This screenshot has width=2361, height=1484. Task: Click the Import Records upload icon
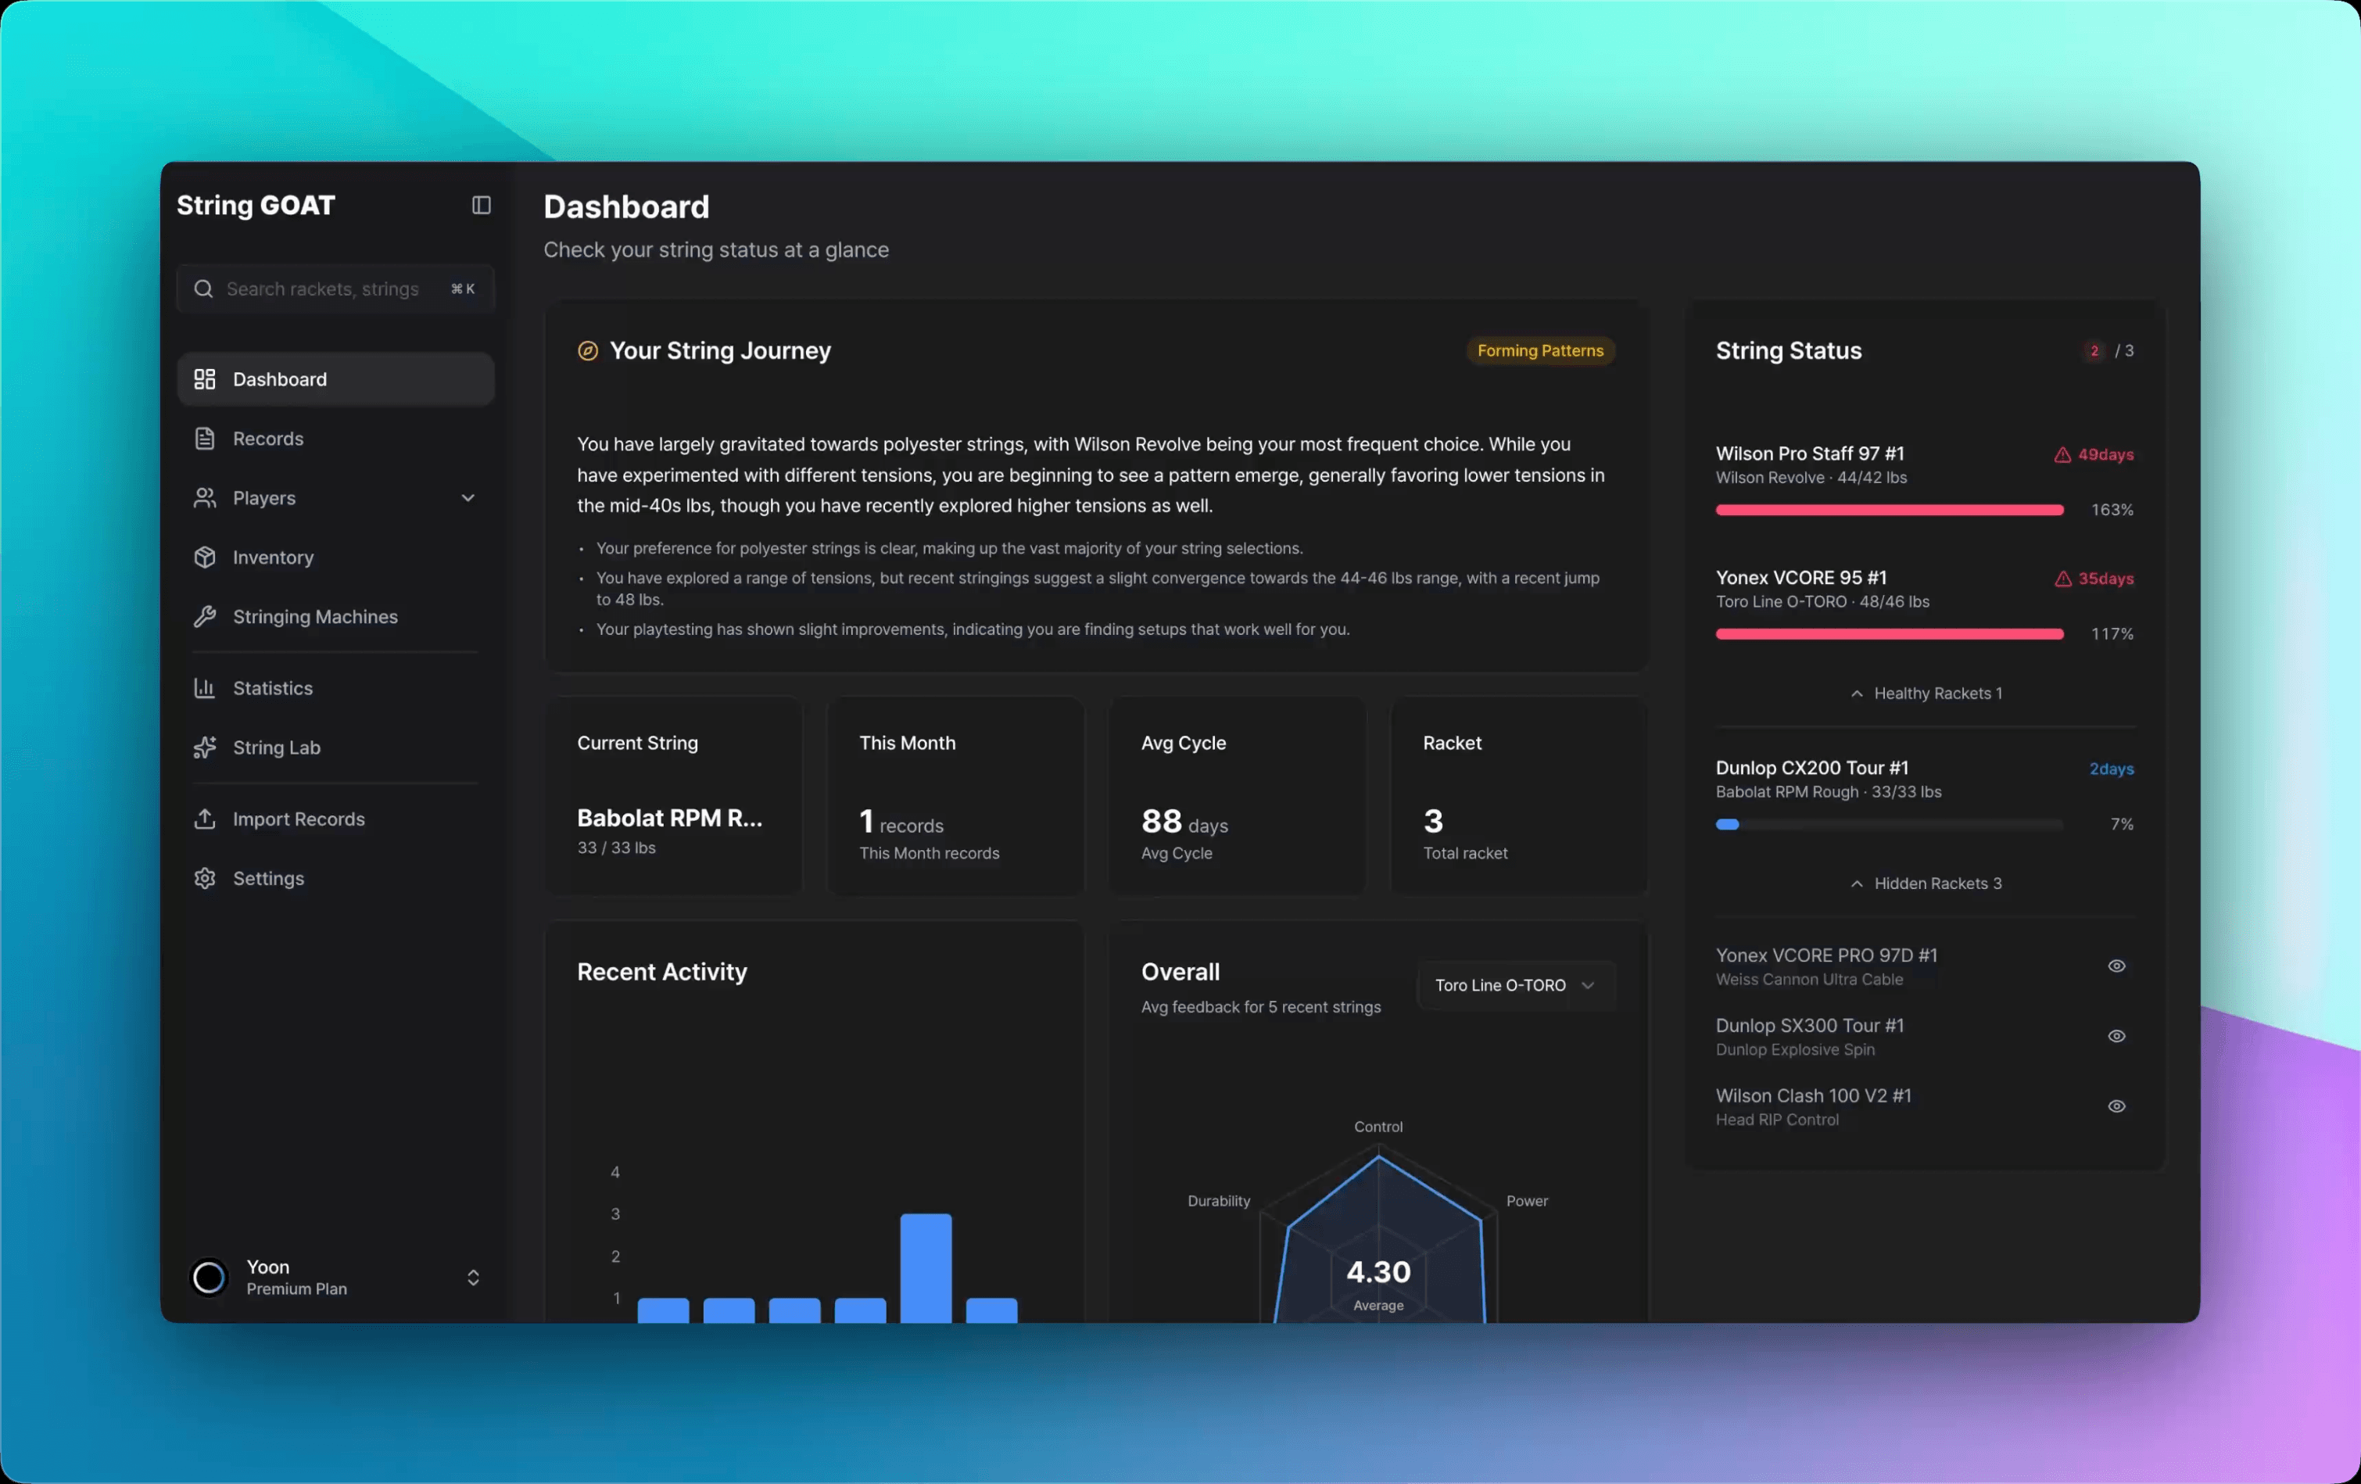[x=204, y=819]
